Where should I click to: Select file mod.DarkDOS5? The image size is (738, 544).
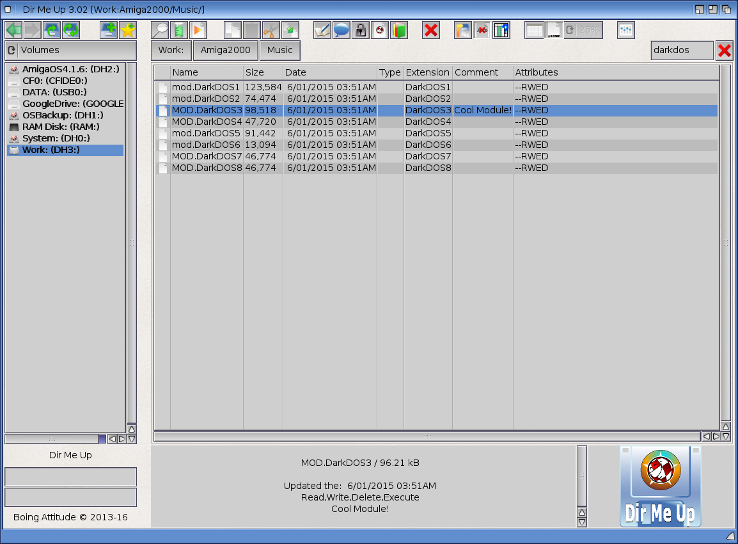point(436,133)
